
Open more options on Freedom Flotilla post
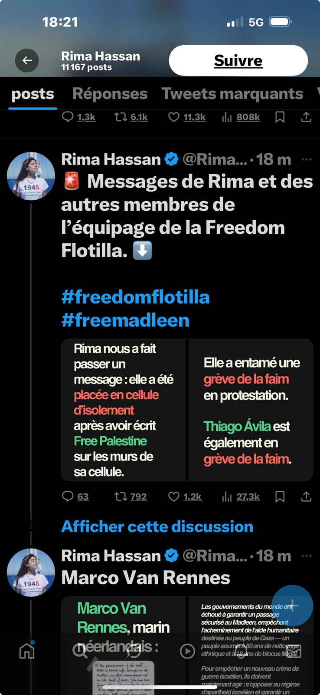(307, 159)
